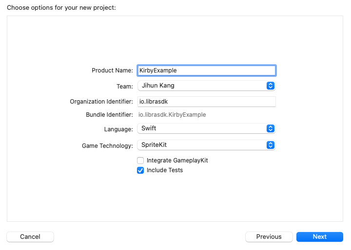Enable the Integrate GameplayKit checkbox
Image resolution: width=351 pixels, height=250 pixels.
(140, 161)
